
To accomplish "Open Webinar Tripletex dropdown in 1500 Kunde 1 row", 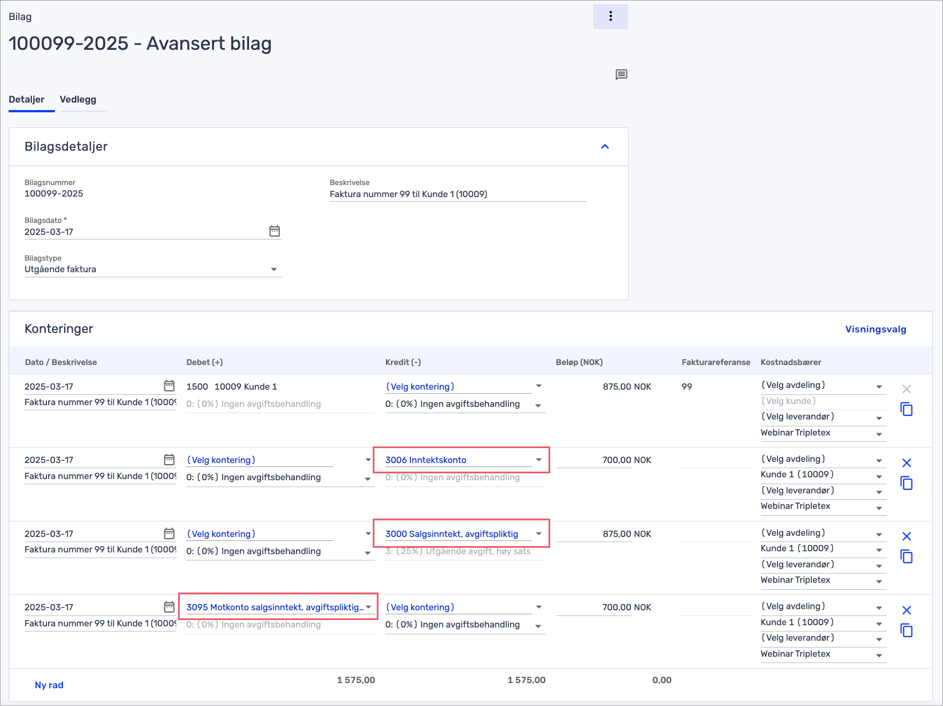I will pos(823,433).
